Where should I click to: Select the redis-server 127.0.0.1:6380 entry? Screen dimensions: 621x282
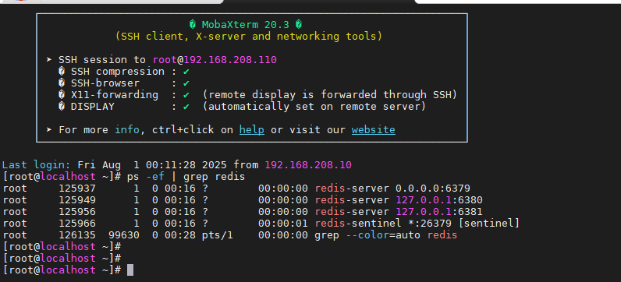(x=399, y=200)
